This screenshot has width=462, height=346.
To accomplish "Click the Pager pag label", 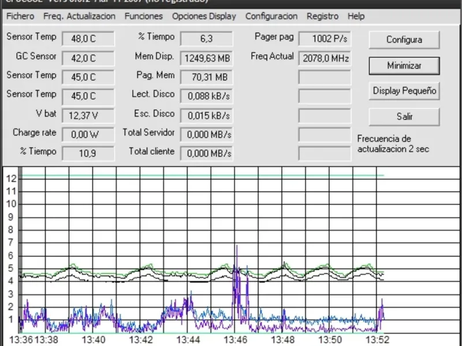I will 274,37.
